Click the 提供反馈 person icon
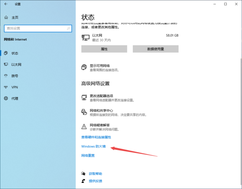242x189 pixels. [x=83, y=181]
